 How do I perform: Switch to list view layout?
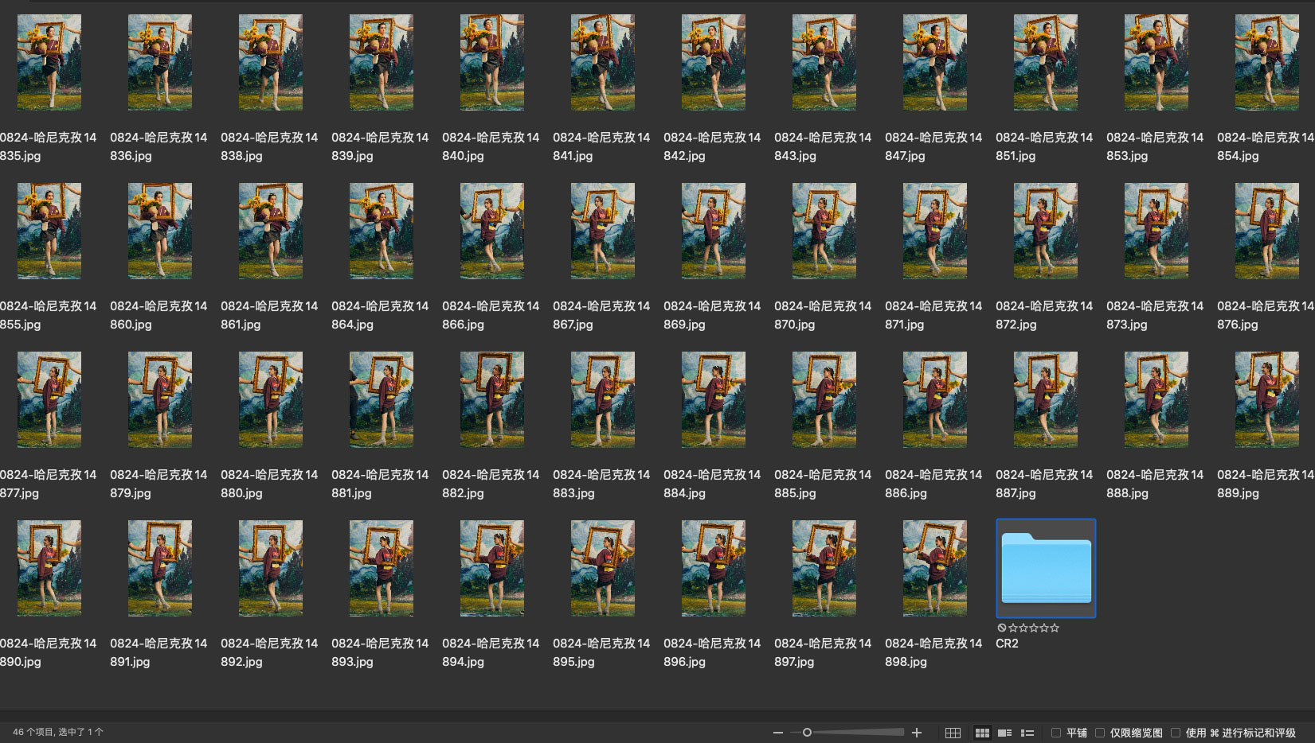coord(1027,733)
